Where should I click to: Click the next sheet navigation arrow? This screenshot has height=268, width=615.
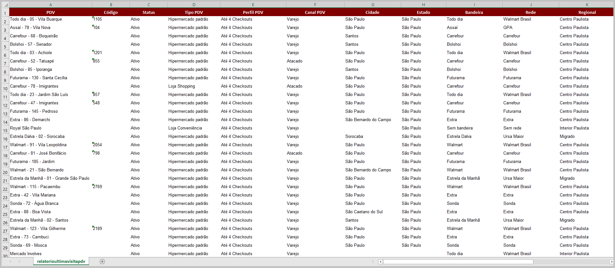point(19,262)
